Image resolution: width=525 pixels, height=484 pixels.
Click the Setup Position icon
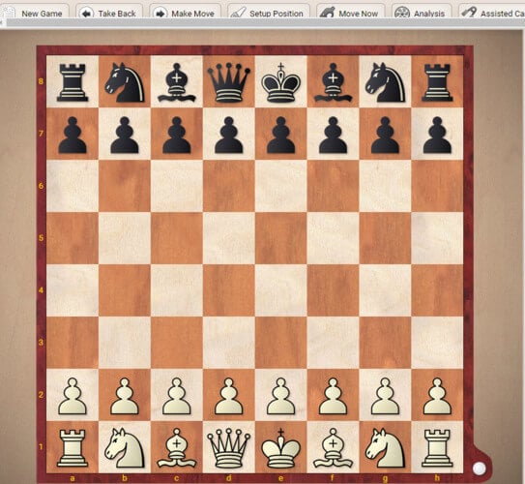click(239, 13)
